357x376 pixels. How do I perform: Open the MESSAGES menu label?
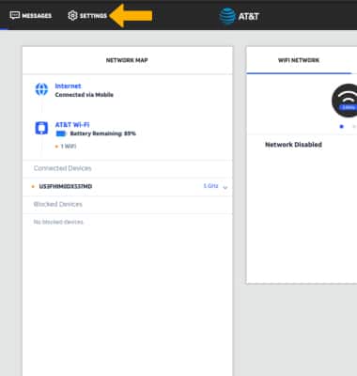(37, 16)
